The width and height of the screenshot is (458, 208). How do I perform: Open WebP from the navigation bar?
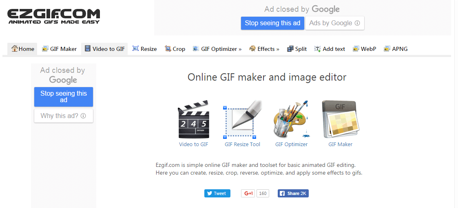365,49
